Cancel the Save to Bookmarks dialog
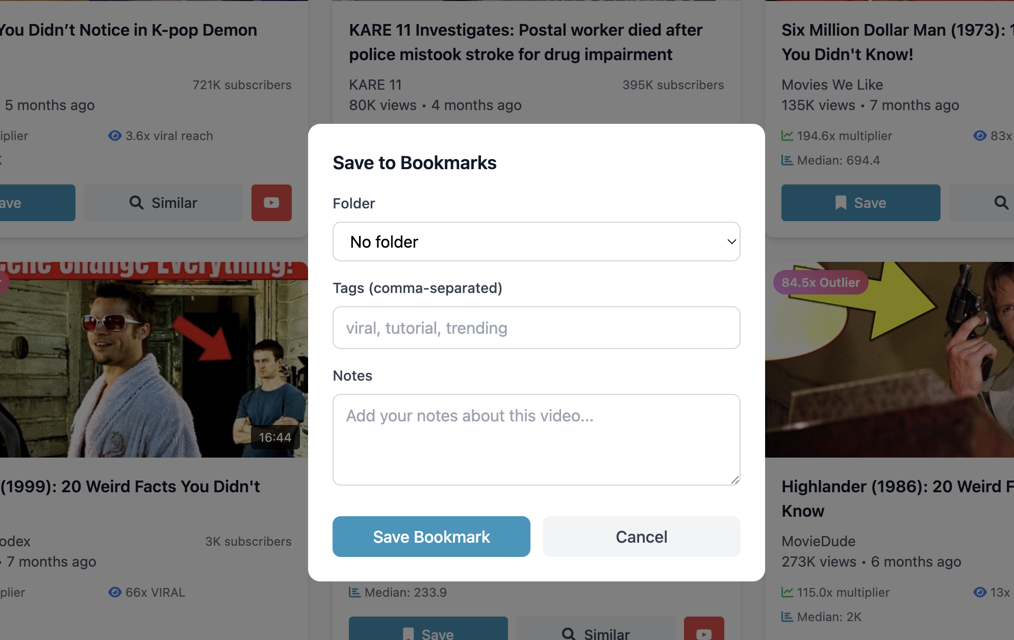The height and width of the screenshot is (640, 1014). tap(641, 537)
